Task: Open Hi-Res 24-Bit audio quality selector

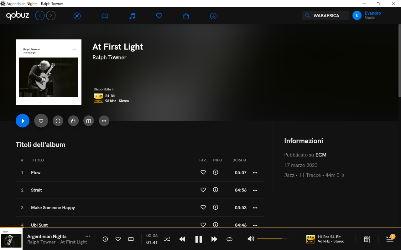Action: (325, 239)
